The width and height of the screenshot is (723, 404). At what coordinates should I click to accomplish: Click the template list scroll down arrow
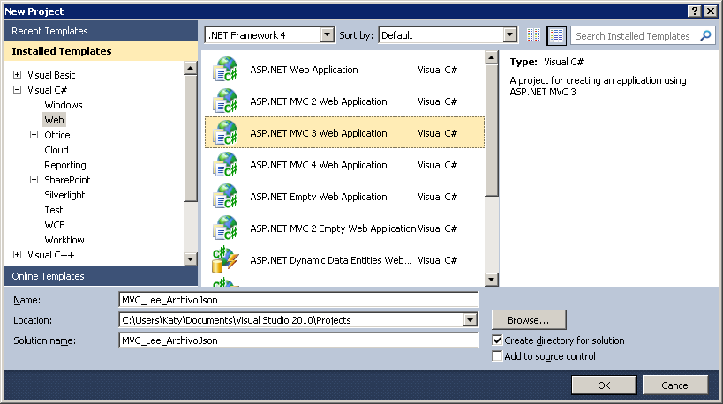click(x=492, y=279)
